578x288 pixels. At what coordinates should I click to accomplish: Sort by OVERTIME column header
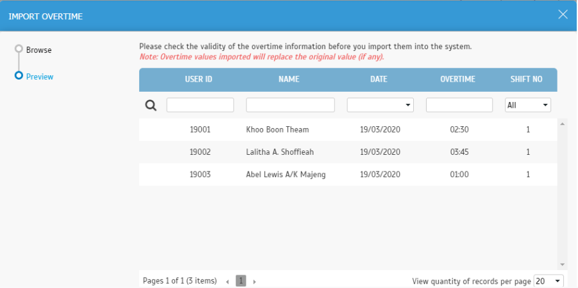[458, 79]
